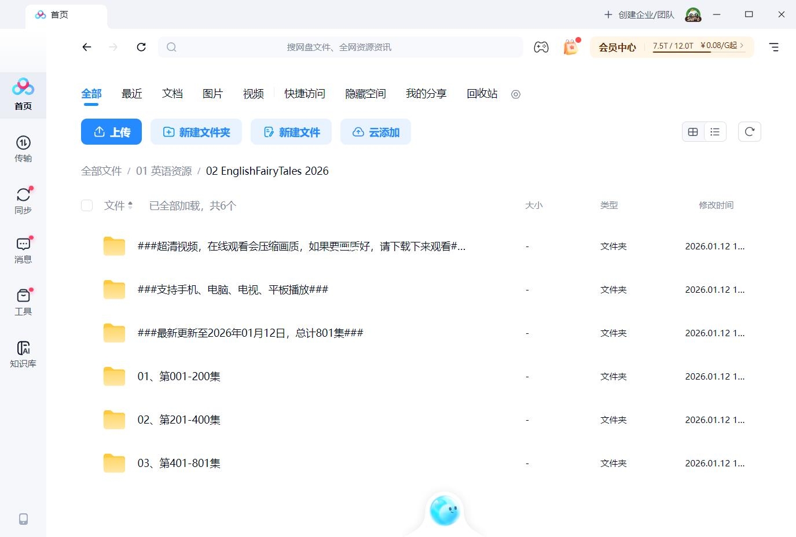796x537 pixels.
Task: Click the 上传 upload button
Action: 111,132
